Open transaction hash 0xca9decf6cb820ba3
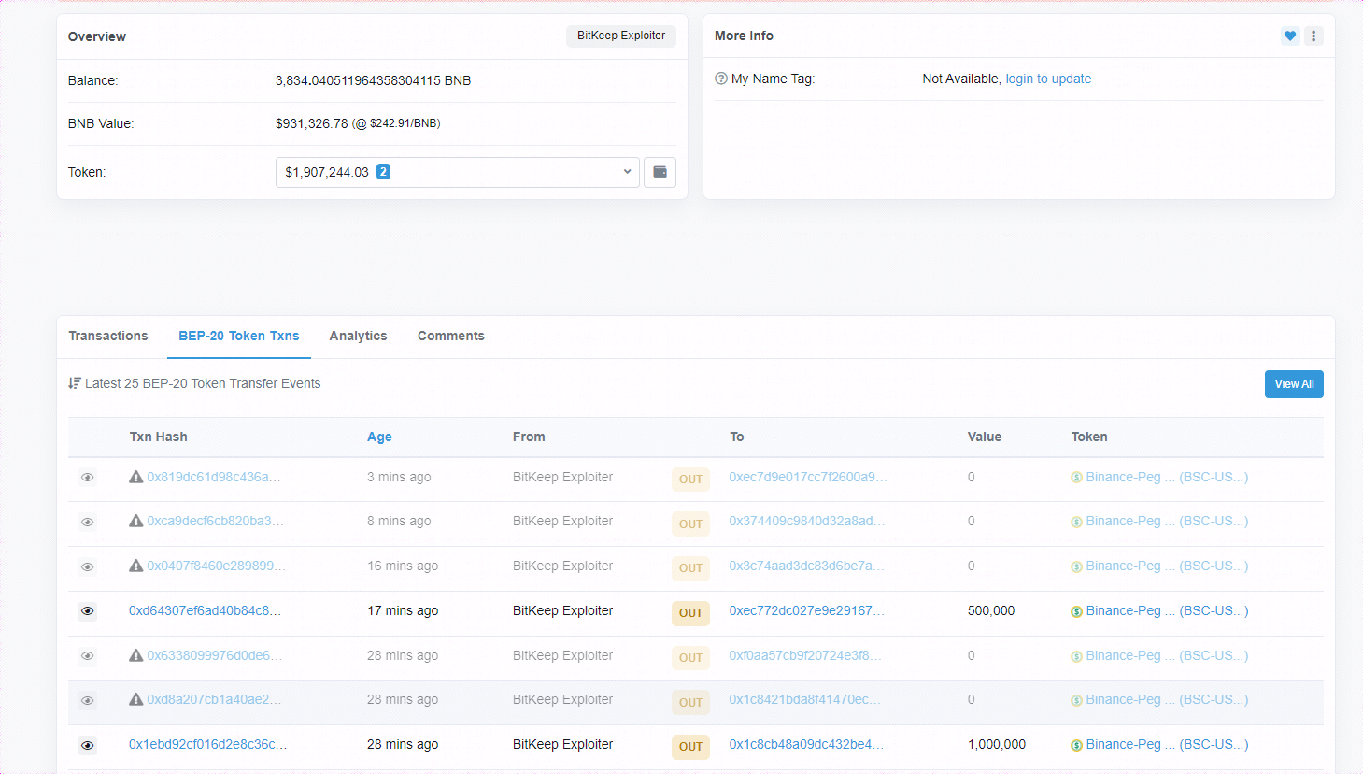 (x=215, y=521)
